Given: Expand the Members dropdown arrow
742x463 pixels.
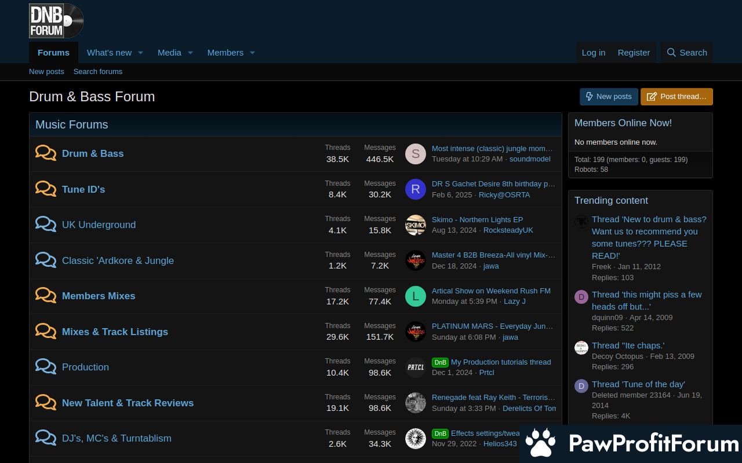Looking at the screenshot, I should pyautogui.click(x=252, y=53).
